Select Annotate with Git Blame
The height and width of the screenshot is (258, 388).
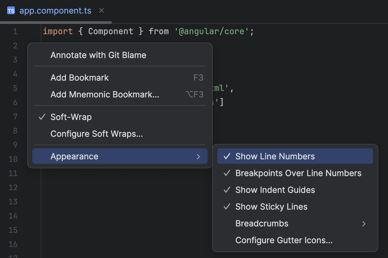tap(98, 55)
